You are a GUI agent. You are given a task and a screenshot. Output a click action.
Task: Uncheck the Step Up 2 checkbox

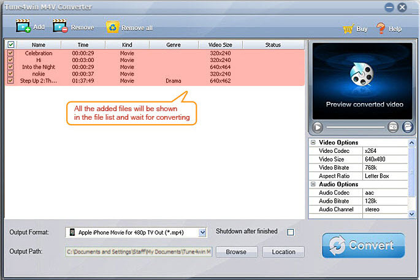click(10, 80)
